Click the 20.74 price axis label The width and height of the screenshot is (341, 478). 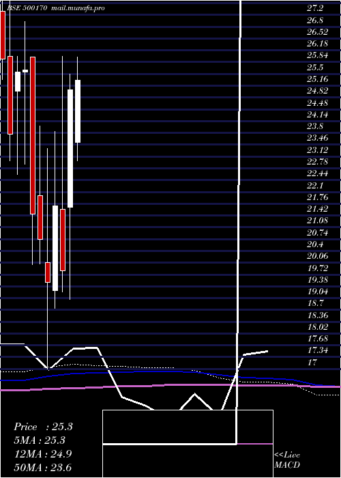pyautogui.click(x=317, y=234)
